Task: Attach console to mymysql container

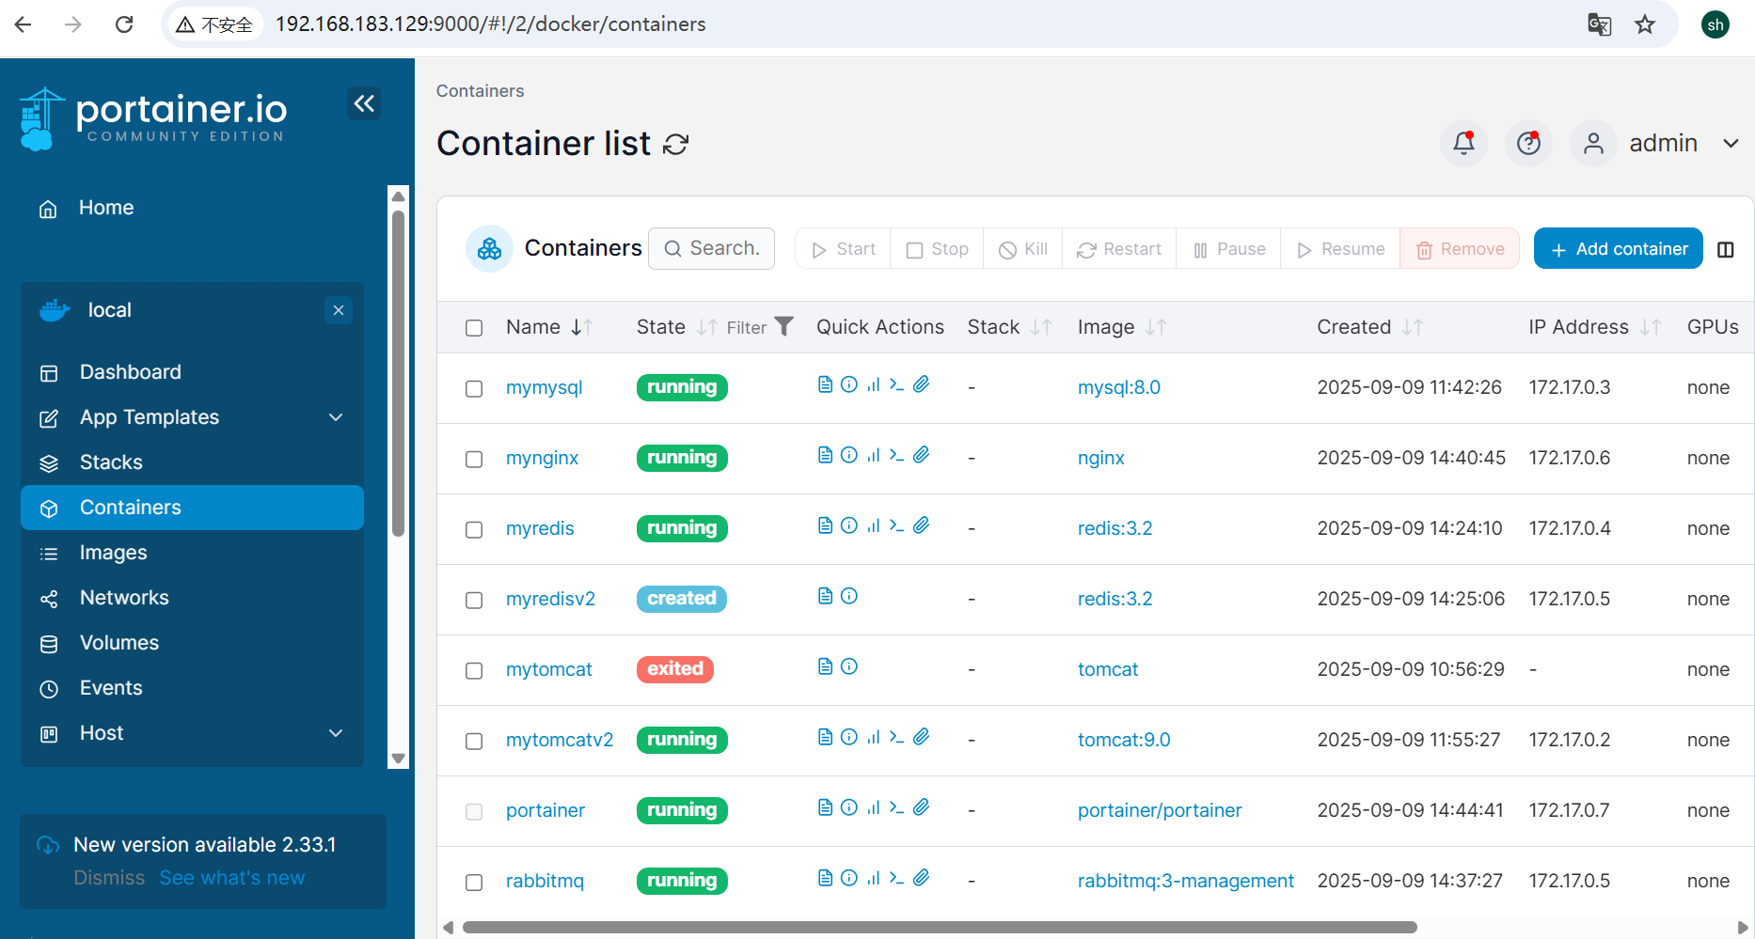Action: pos(922,383)
